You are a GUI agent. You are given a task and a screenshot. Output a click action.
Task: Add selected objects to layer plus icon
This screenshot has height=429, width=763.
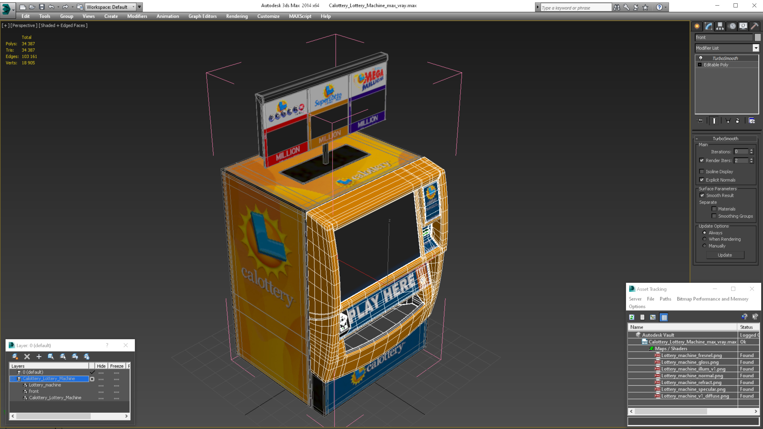[39, 356]
